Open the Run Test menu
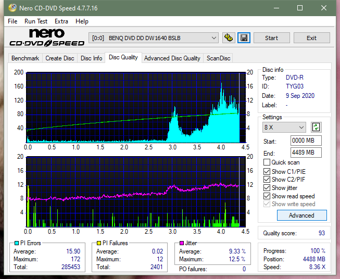Viewport: 340px width, 279px height. click(x=36, y=21)
